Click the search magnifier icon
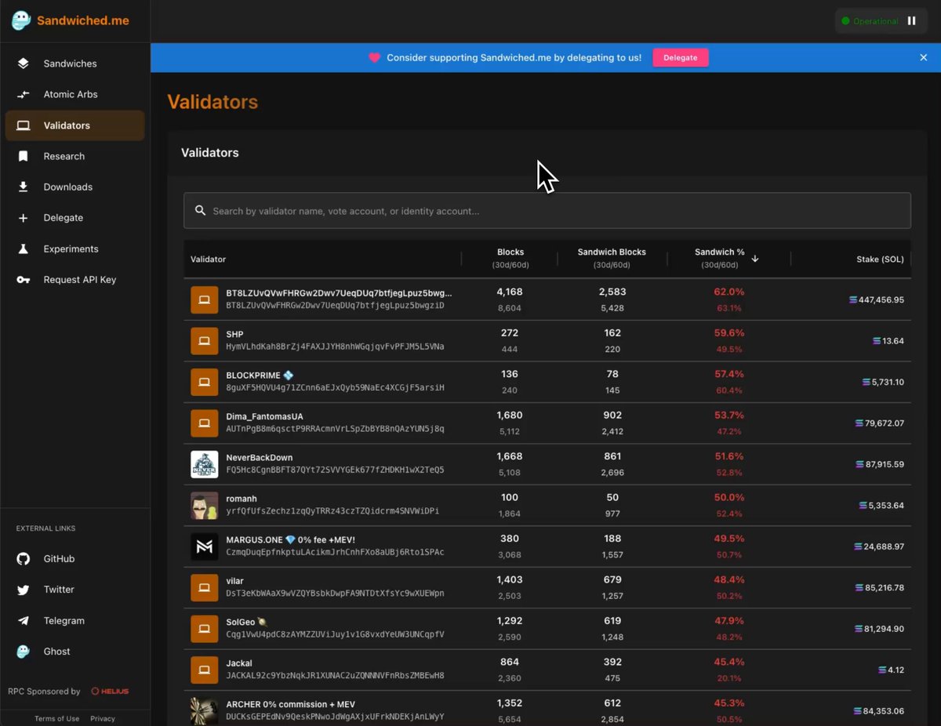The height and width of the screenshot is (726, 941). pos(200,211)
